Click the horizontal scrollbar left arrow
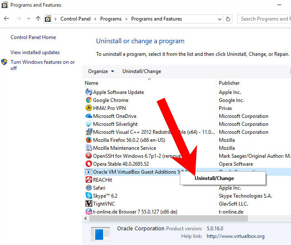 (86, 219)
